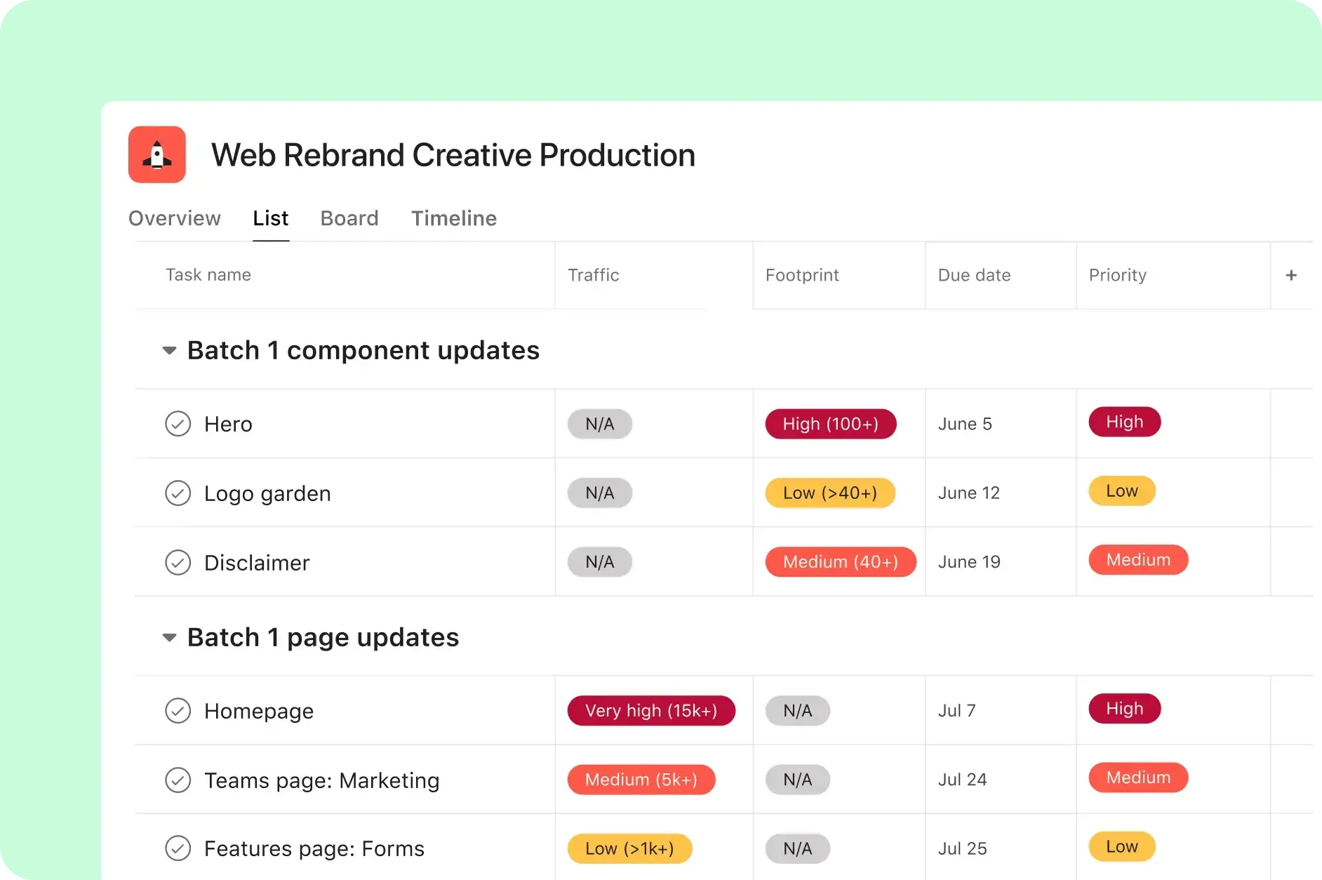Open Teams page Medium (5k+) traffic tag
The height and width of the screenshot is (880, 1322).
(641, 780)
